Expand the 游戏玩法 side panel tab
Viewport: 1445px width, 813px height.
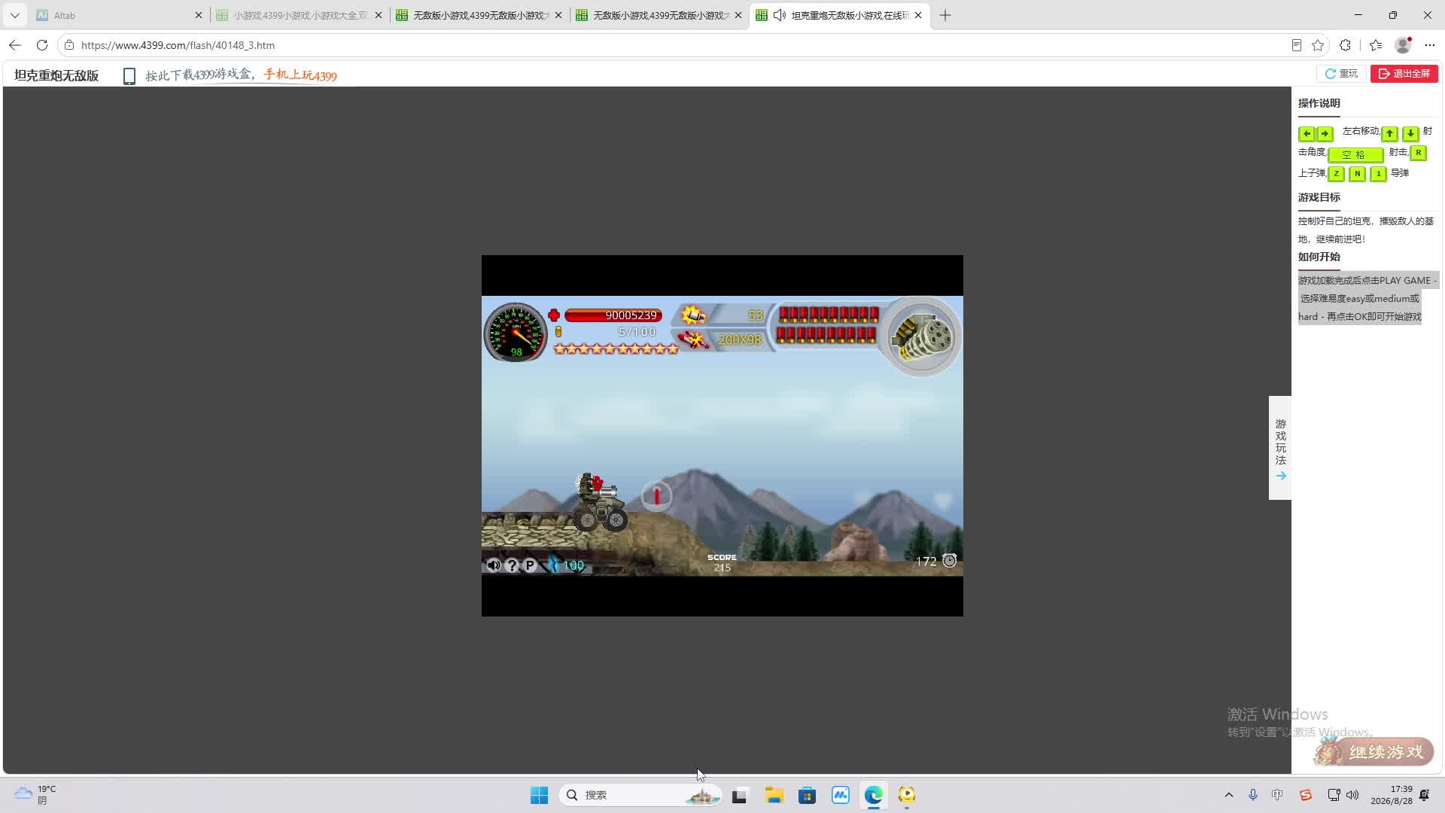click(x=1280, y=448)
